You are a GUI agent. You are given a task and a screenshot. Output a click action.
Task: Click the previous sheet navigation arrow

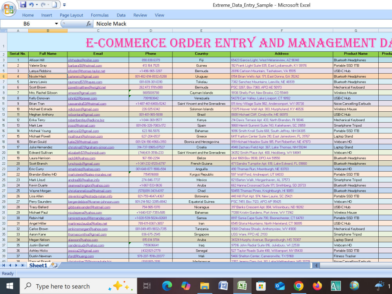(x=10, y=265)
